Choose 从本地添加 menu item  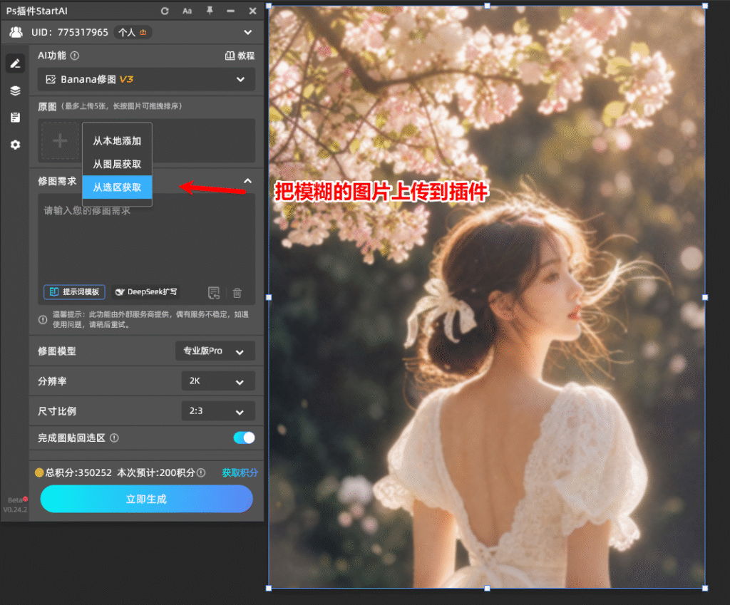117,140
